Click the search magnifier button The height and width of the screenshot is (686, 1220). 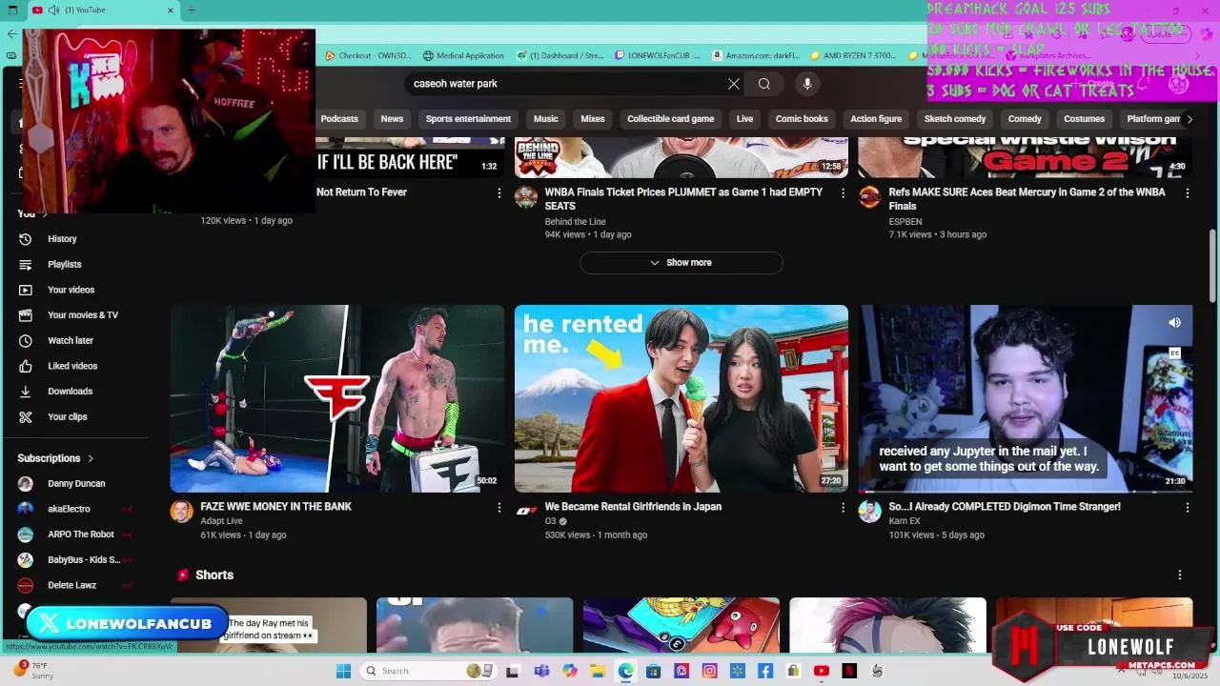[764, 84]
